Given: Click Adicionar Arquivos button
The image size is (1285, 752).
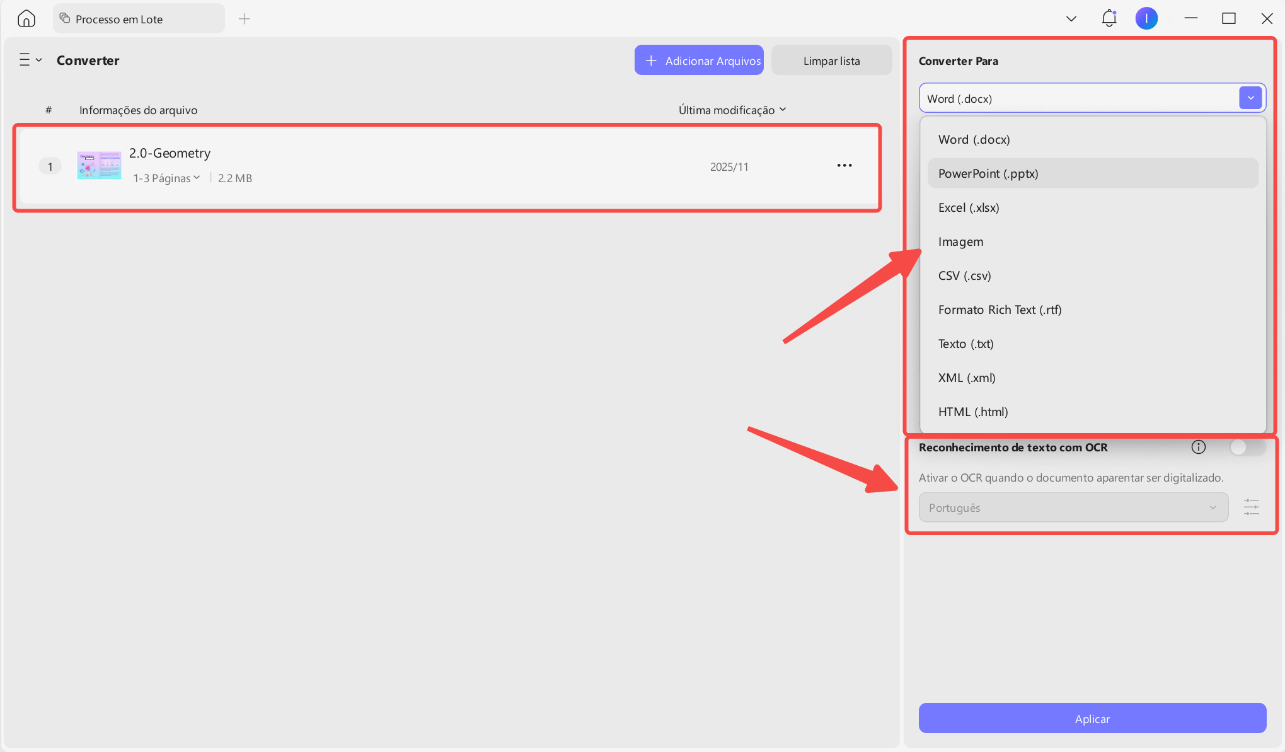Looking at the screenshot, I should [x=699, y=61].
